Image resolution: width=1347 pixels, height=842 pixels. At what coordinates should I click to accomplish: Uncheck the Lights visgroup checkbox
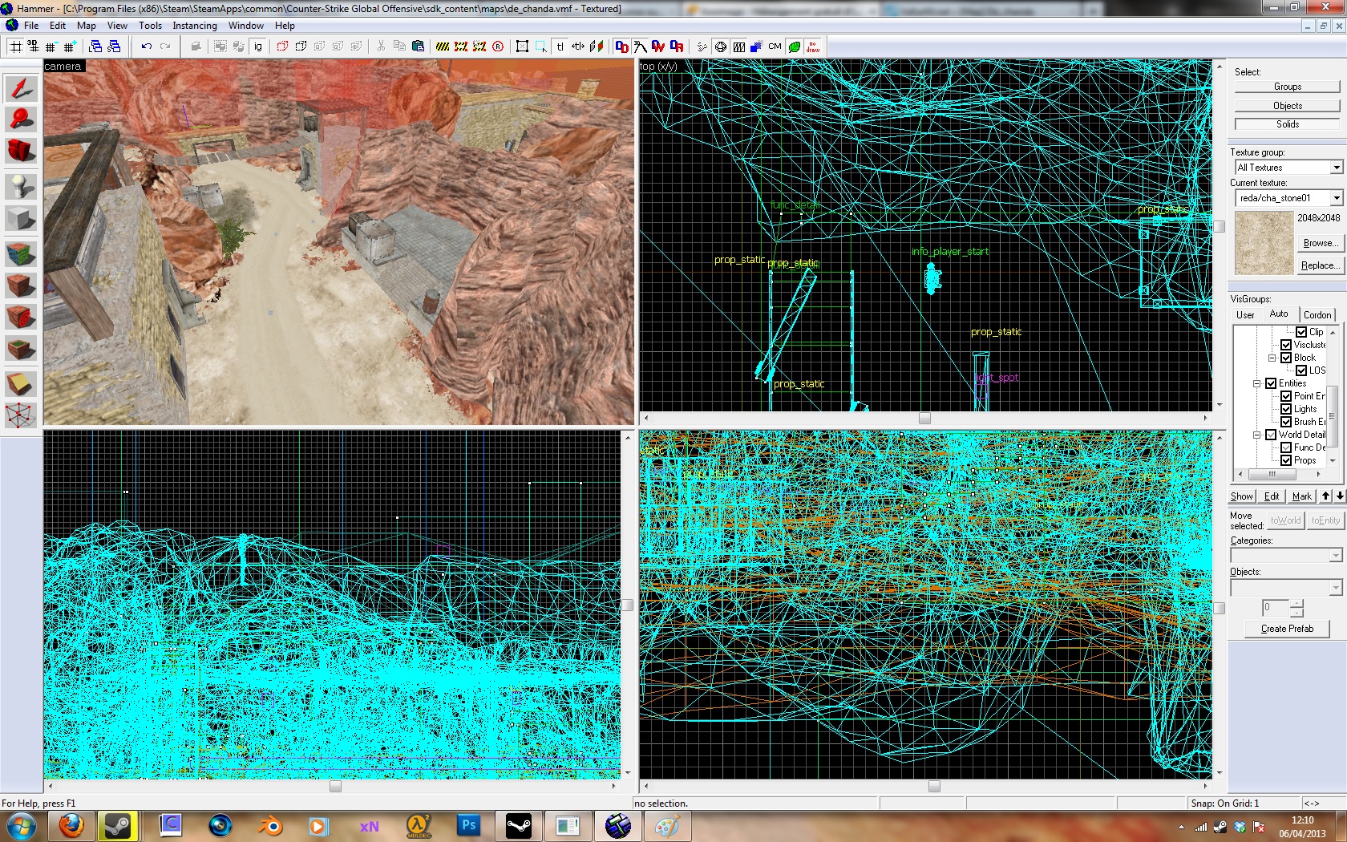[1285, 409]
